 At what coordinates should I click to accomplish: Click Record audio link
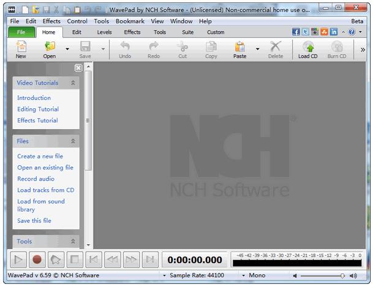36,179
